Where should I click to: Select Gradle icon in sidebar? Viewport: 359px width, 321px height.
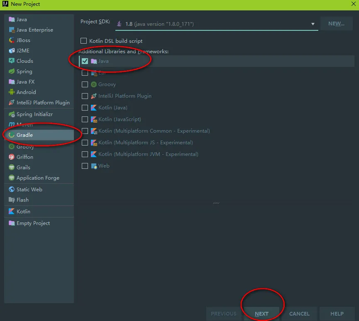(x=12, y=135)
